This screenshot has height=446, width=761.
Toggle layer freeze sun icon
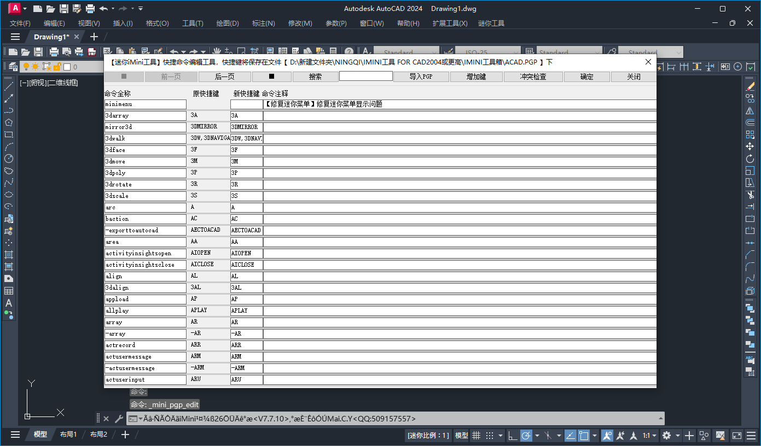[36, 67]
